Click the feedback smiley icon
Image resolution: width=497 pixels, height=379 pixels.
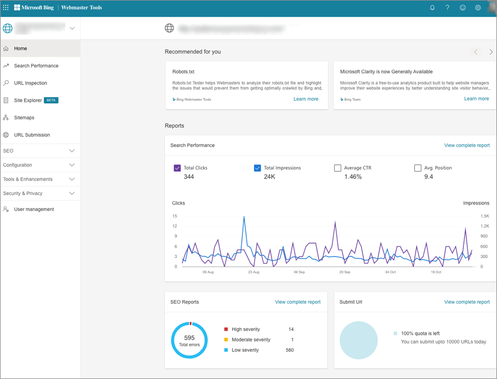462,8
